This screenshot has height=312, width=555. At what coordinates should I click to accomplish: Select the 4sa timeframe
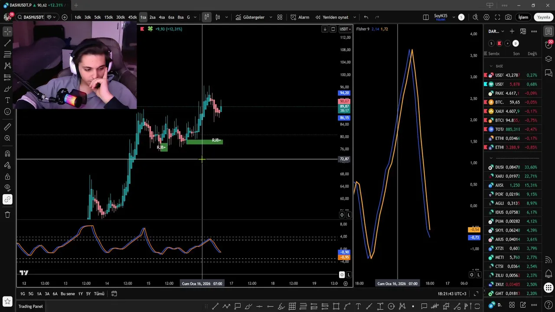pos(162,17)
